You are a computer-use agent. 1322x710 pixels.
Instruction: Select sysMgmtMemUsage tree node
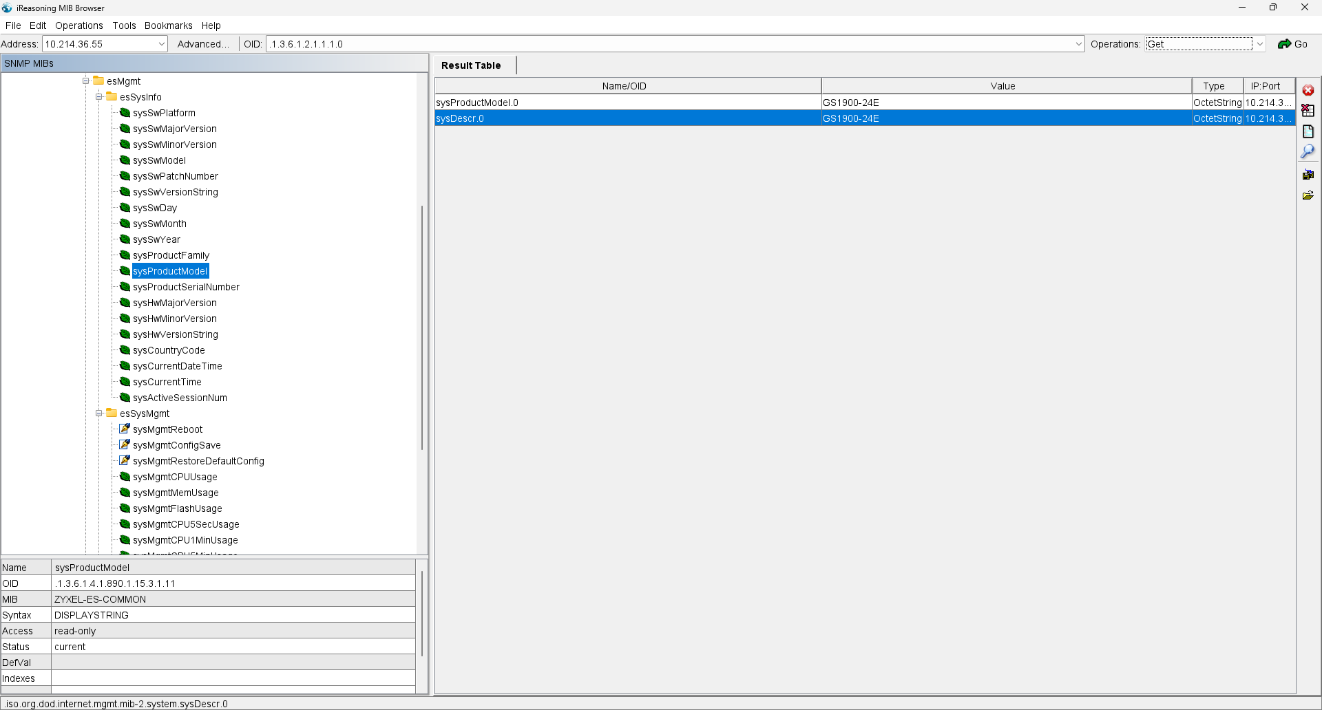click(x=176, y=493)
